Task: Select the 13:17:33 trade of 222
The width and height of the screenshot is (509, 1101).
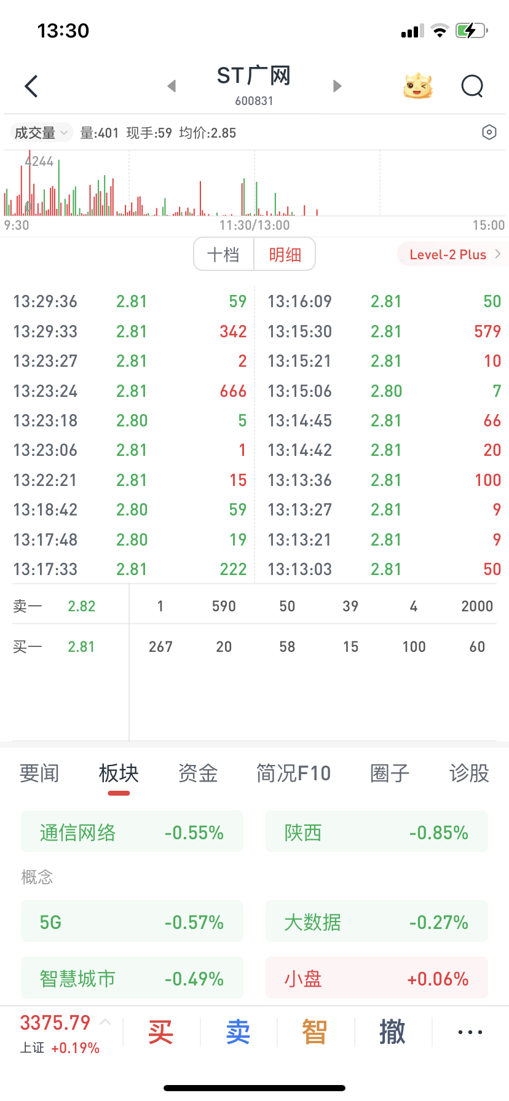Action: coord(130,569)
